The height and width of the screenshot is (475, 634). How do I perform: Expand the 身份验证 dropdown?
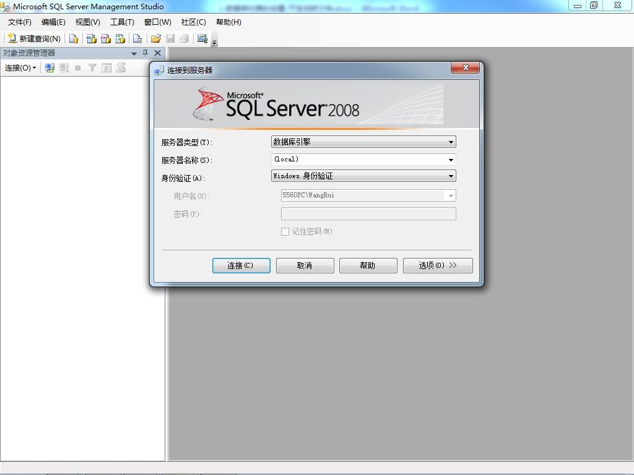point(451,176)
